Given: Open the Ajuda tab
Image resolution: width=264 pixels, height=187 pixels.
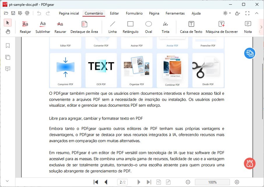Looking at the screenshot, I should tap(196, 13).
